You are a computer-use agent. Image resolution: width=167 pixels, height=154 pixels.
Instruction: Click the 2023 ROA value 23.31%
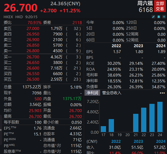pyautogui.click(x=136, y=69)
